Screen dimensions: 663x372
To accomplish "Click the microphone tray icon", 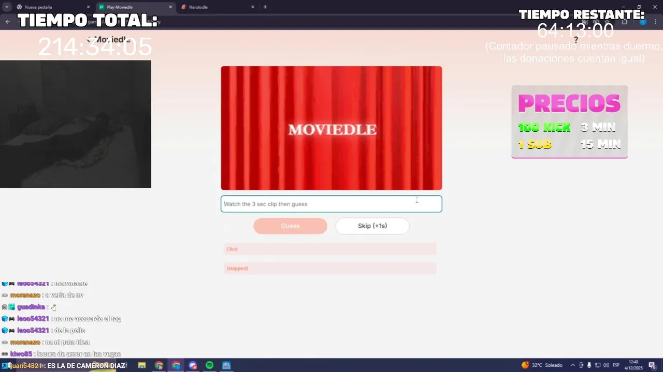I will (589, 365).
